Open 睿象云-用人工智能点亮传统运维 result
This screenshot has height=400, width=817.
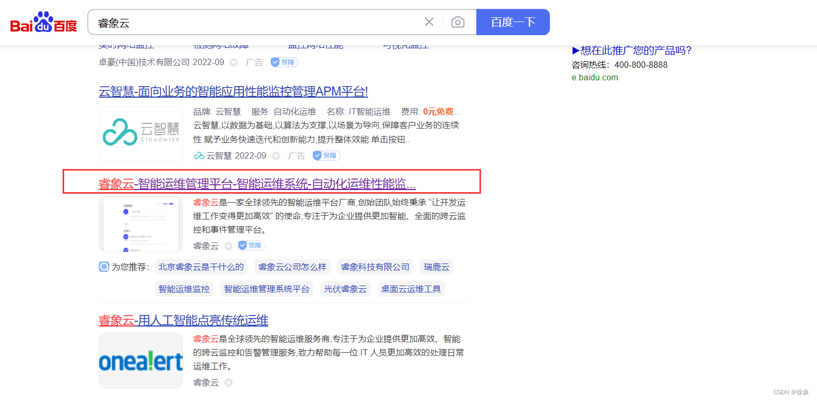coord(183,320)
